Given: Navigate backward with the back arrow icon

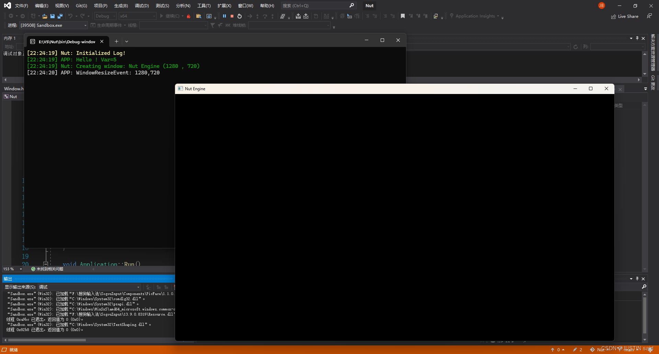Looking at the screenshot, I should click(x=11, y=16).
